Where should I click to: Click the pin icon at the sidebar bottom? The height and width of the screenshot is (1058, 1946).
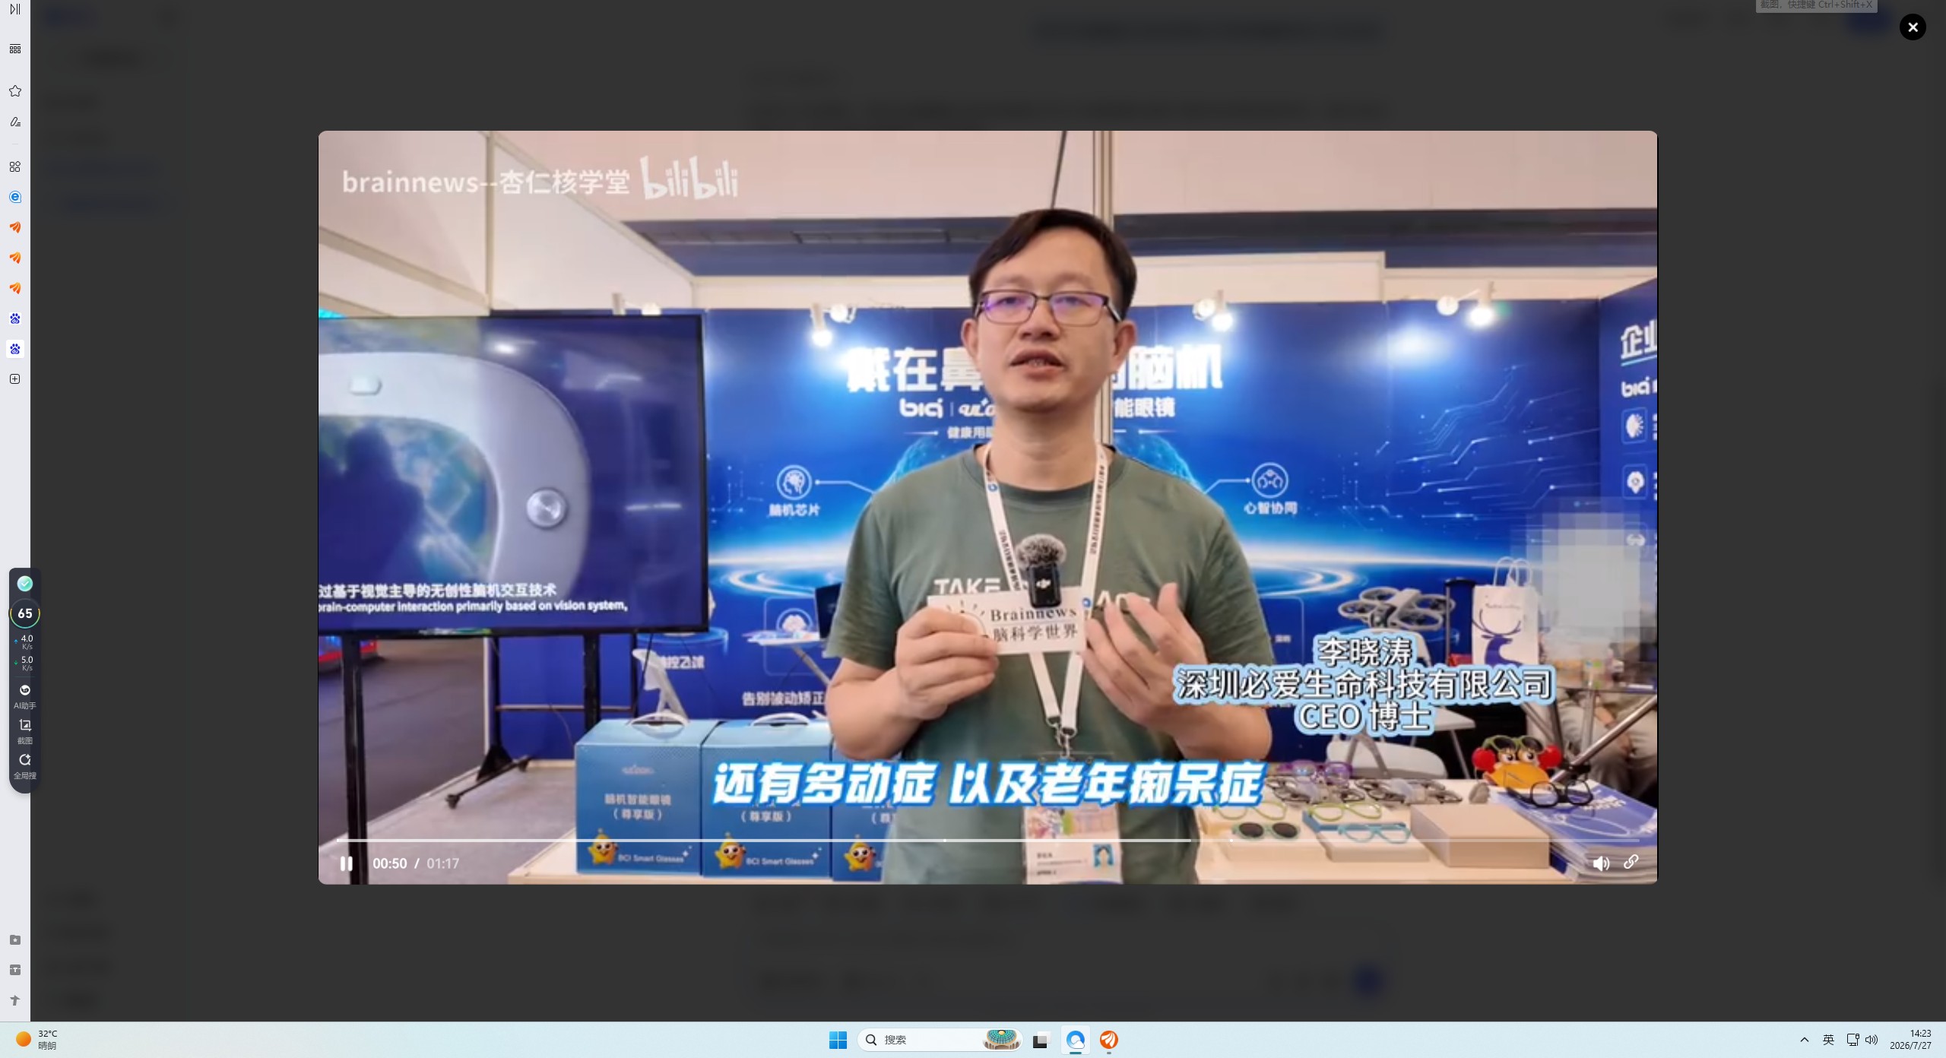click(x=15, y=1000)
